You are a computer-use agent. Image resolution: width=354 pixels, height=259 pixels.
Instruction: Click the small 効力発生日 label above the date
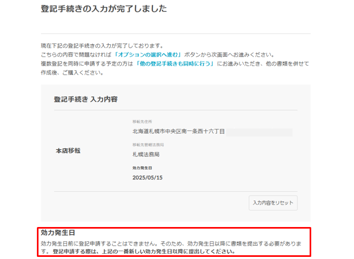point(142,168)
